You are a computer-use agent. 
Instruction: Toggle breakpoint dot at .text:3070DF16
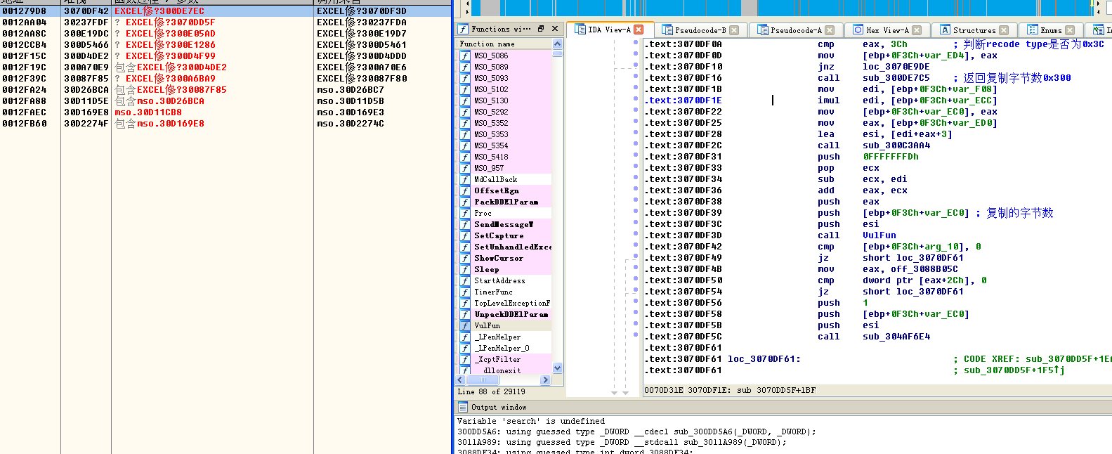pyautogui.click(x=636, y=77)
